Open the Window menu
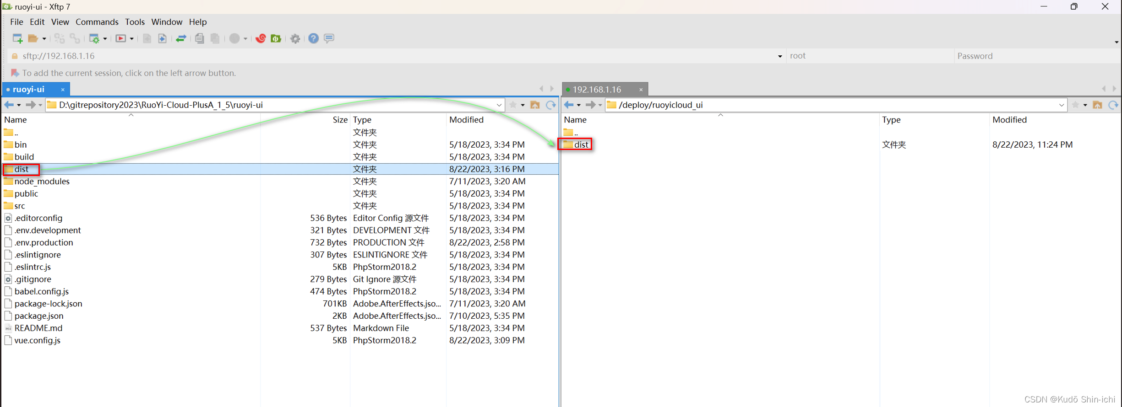 click(x=167, y=22)
